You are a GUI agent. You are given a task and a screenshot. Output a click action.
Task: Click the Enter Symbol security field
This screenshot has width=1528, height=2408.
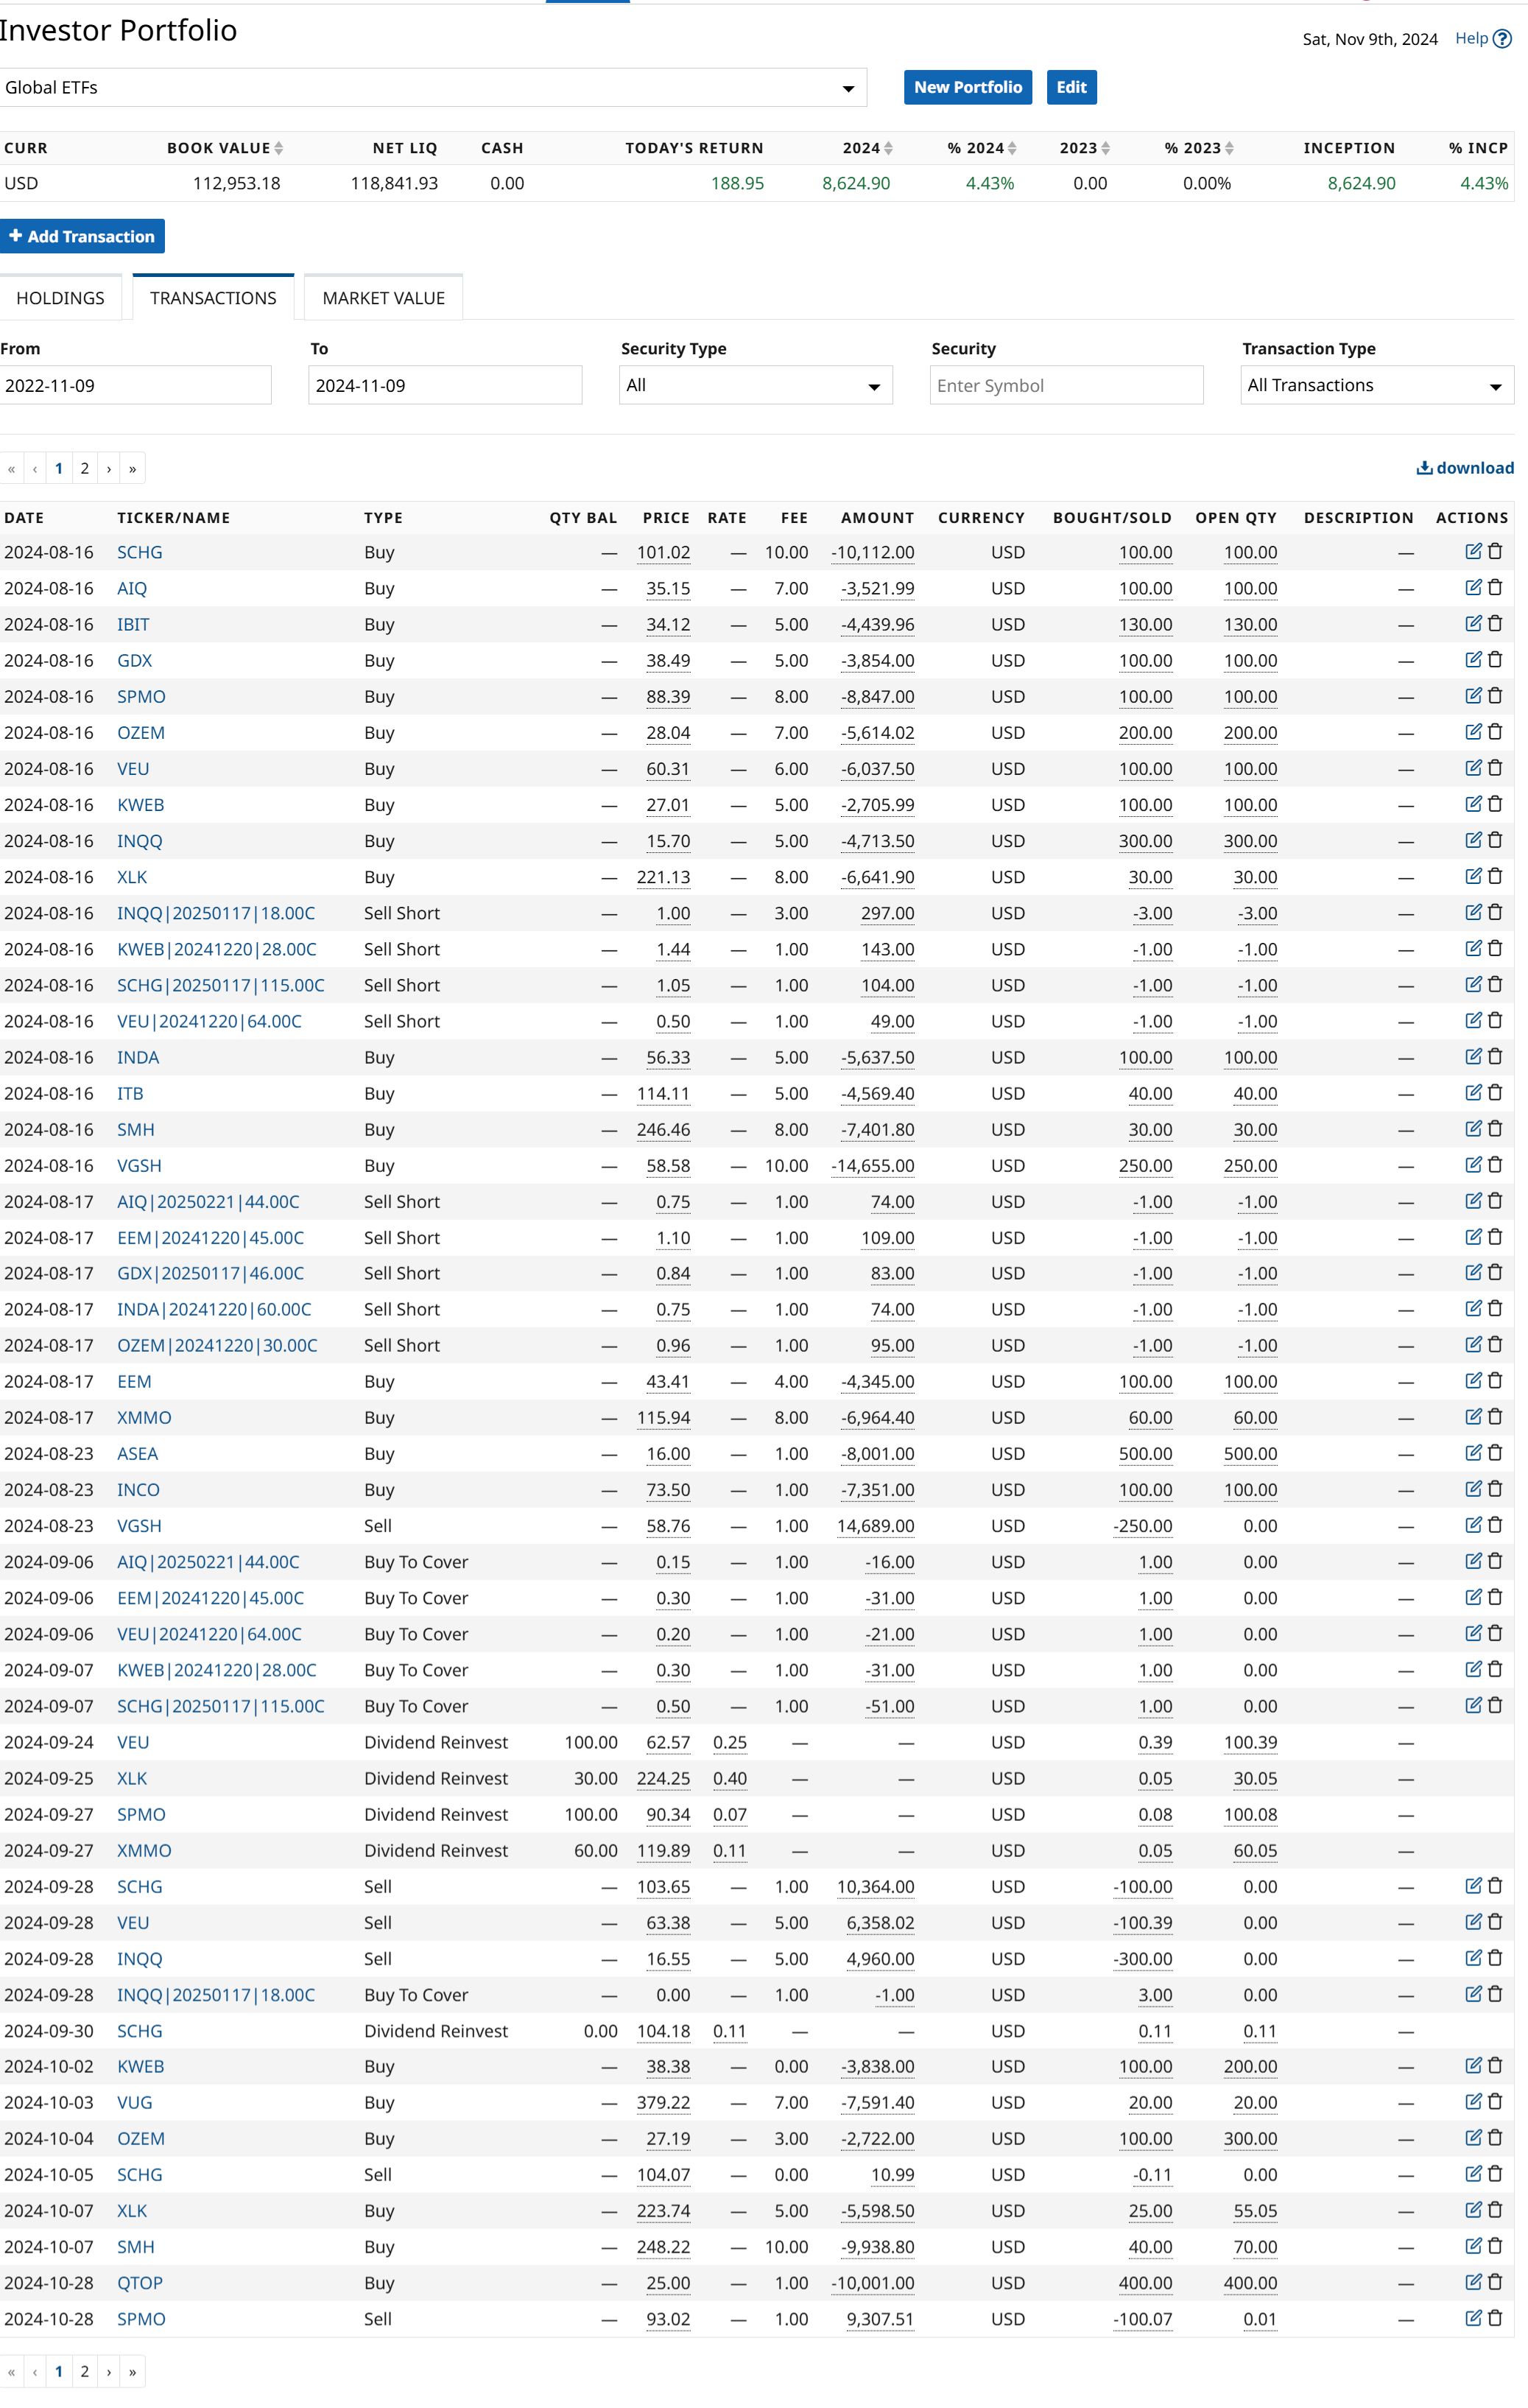coord(1066,385)
